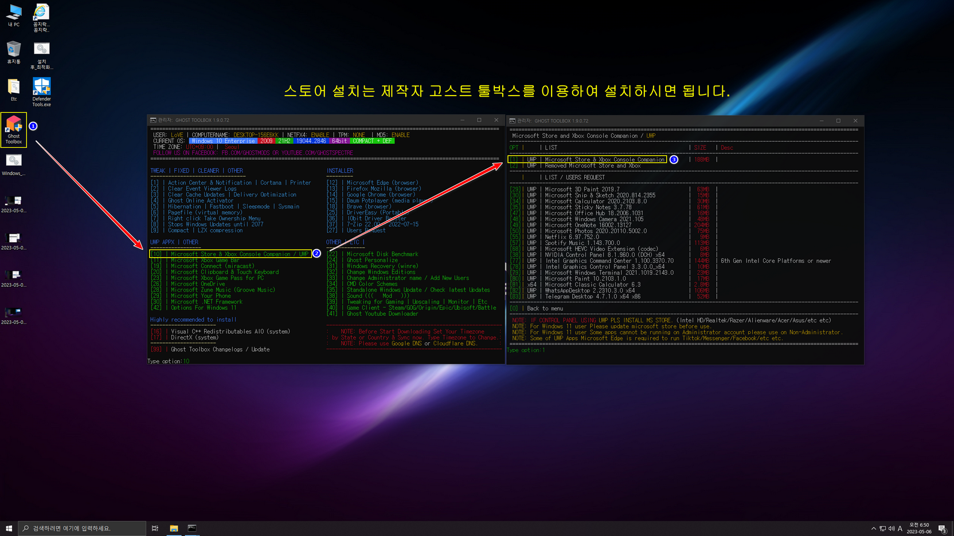This screenshot has width=954, height=536.
Task: Click option [13] Firefox Mozilla (browser)
Action: coord(374,188)
